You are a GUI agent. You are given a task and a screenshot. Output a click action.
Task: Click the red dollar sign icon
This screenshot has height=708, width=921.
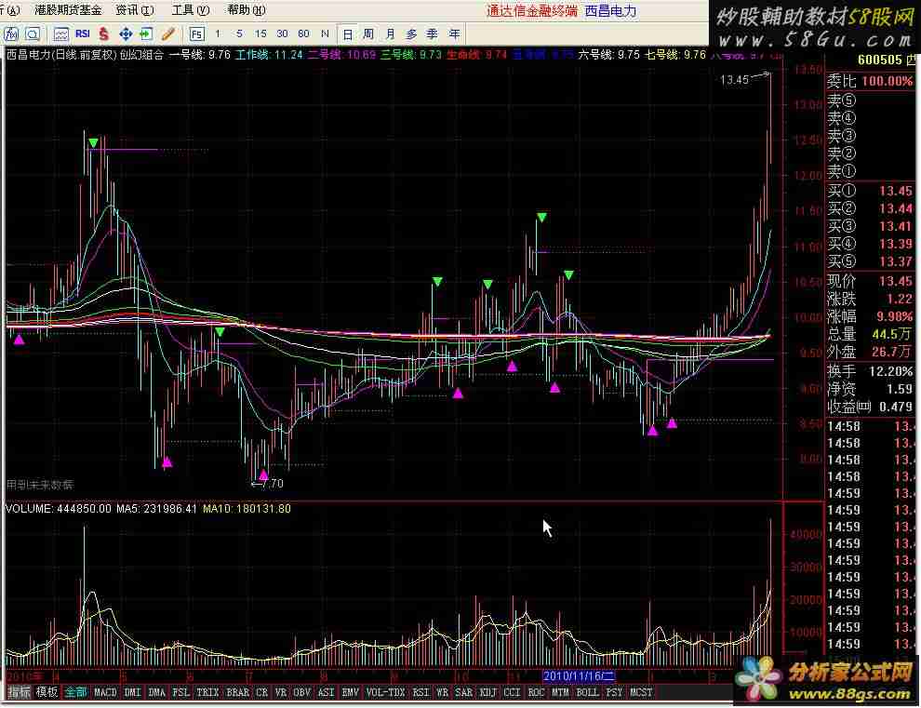104,33
